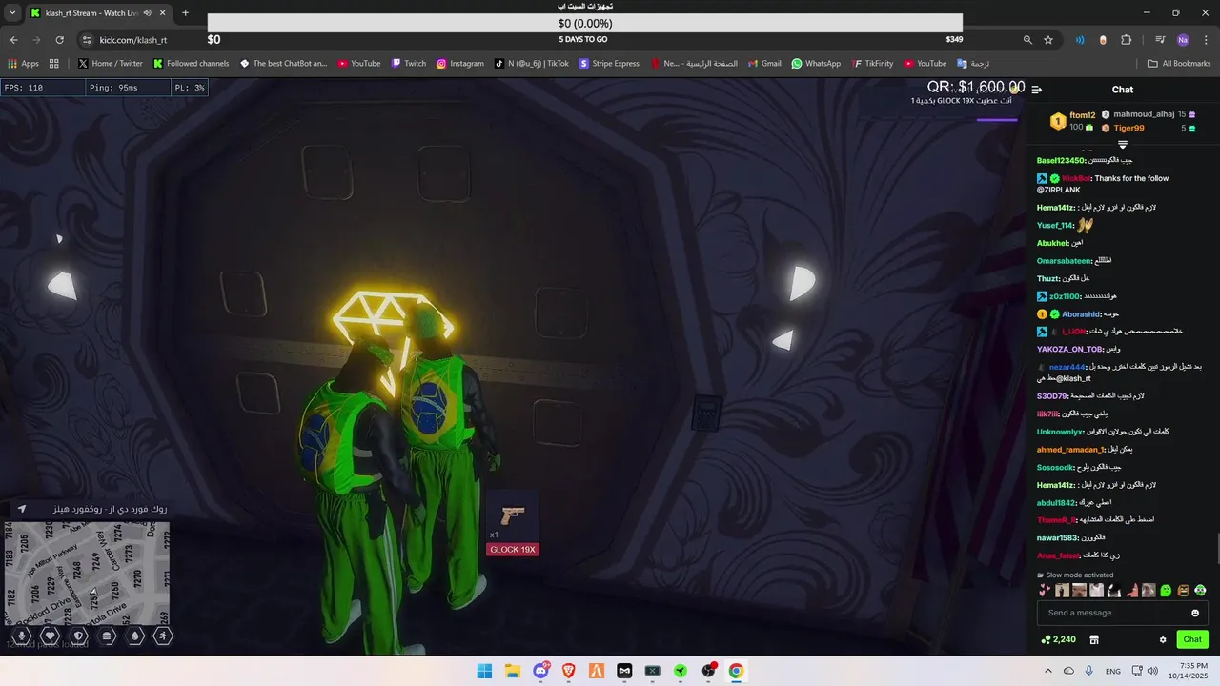
Task: Open the Followed channels bookmark
Action: [x=191, y=64]
